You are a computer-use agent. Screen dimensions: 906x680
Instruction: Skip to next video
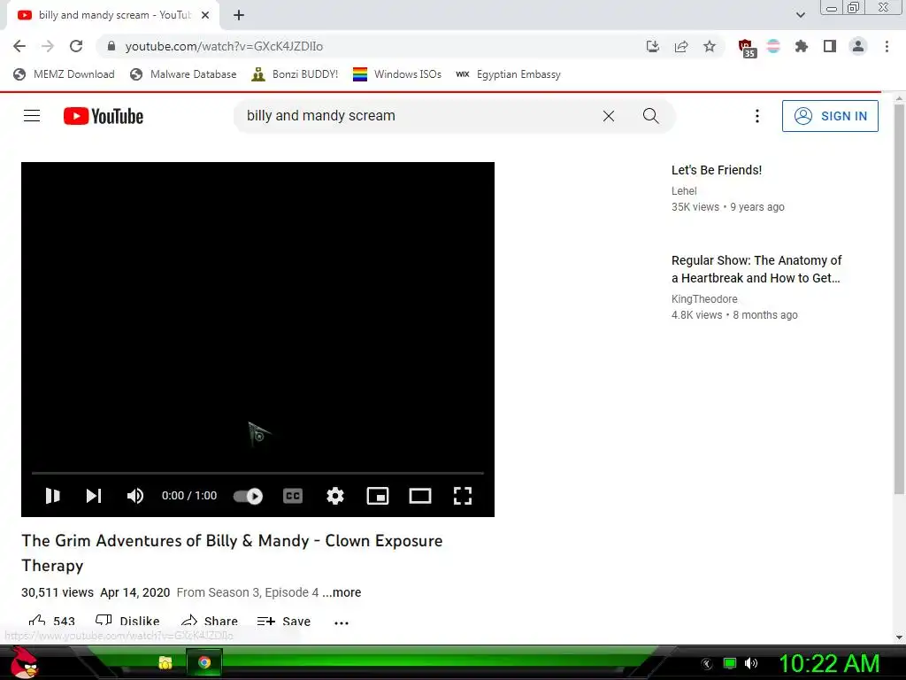tap(94, 496)
